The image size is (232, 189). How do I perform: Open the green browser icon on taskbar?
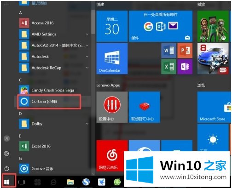point(117,182)
